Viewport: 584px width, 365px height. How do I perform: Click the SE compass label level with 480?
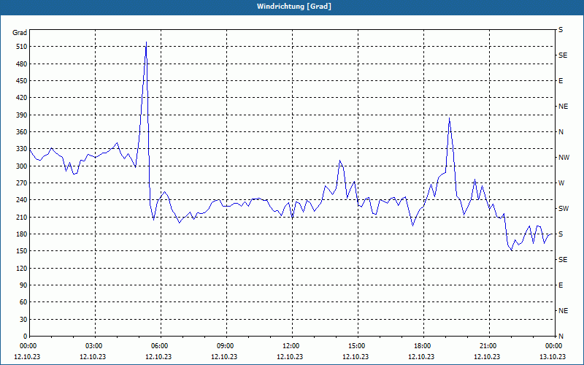[563, 55]
